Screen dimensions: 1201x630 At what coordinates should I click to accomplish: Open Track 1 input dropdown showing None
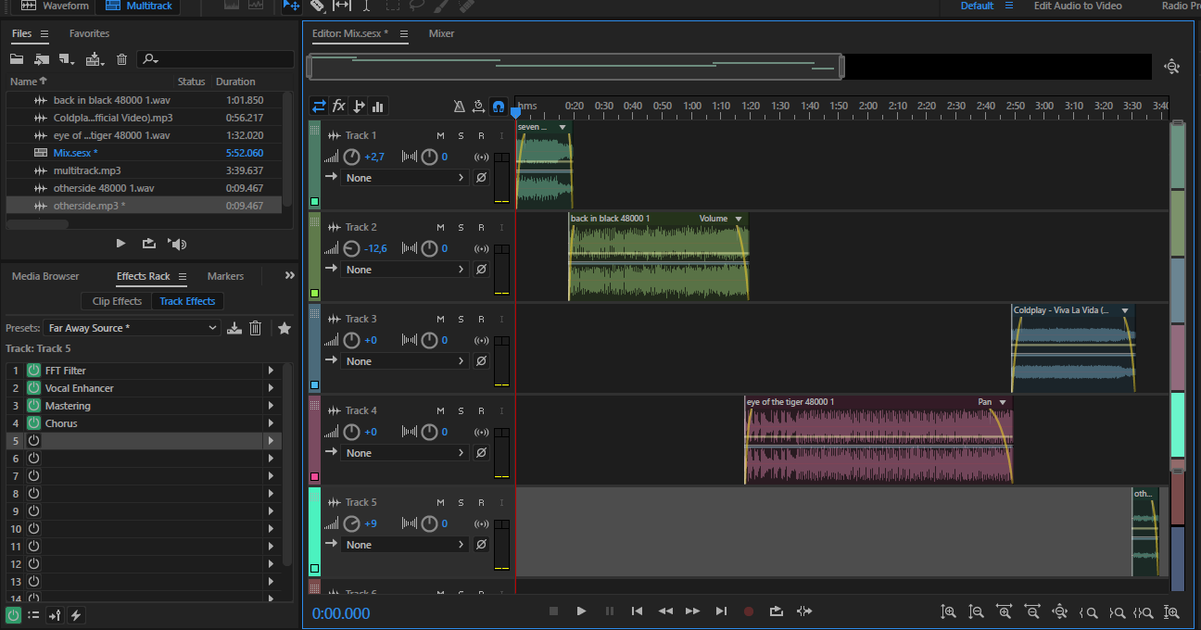(x=404, y=178)
